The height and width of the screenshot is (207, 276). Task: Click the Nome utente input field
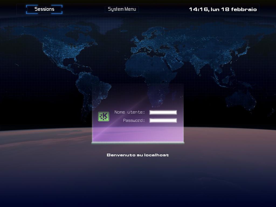[163, 112]
